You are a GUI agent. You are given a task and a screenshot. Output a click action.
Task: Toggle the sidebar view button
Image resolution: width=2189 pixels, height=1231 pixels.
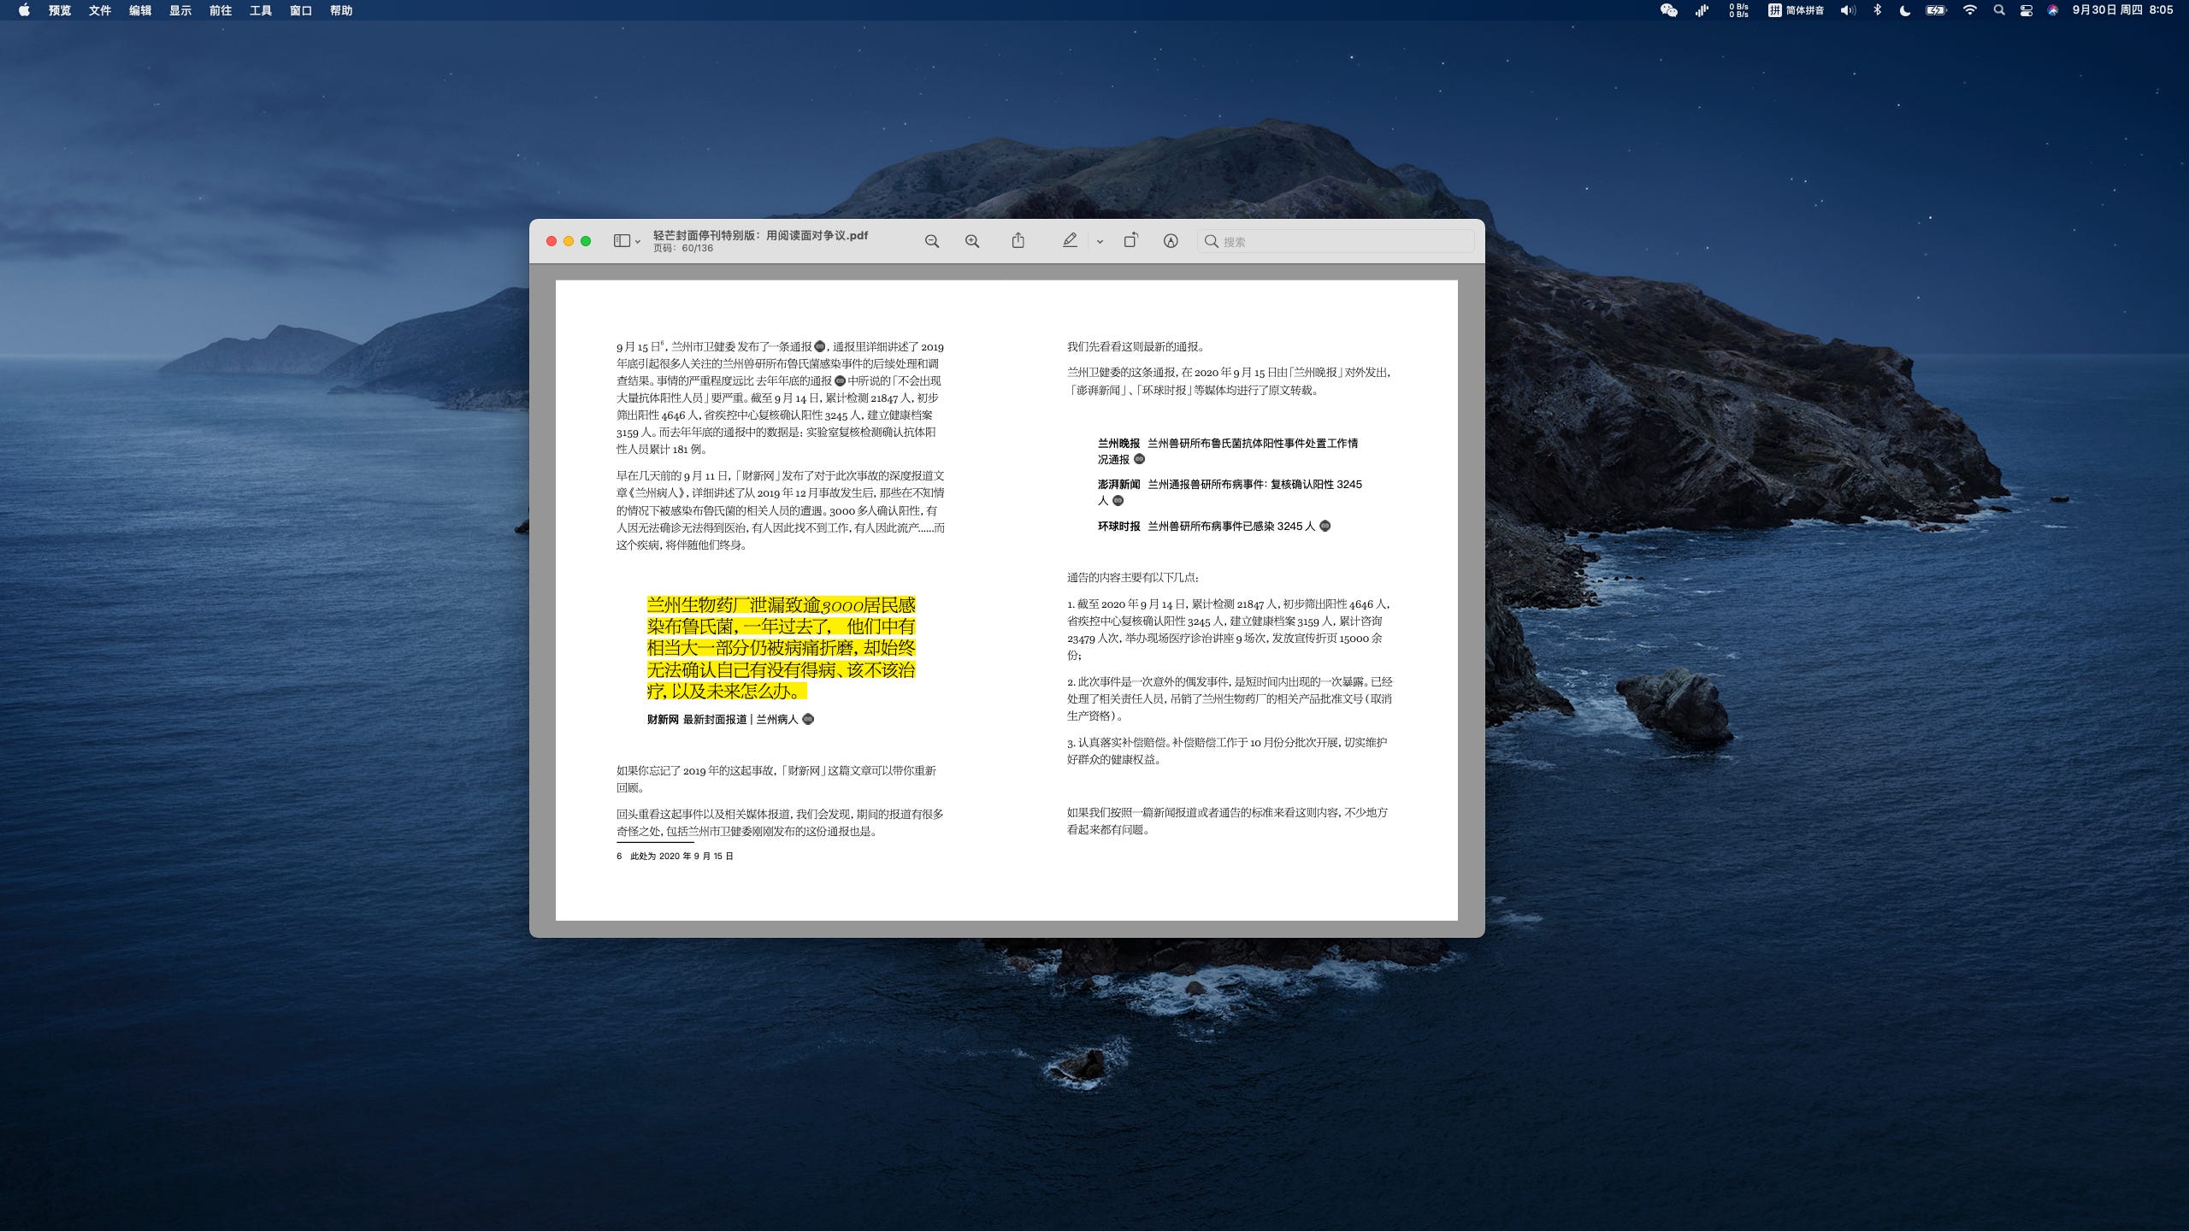(x=622, y=241)
